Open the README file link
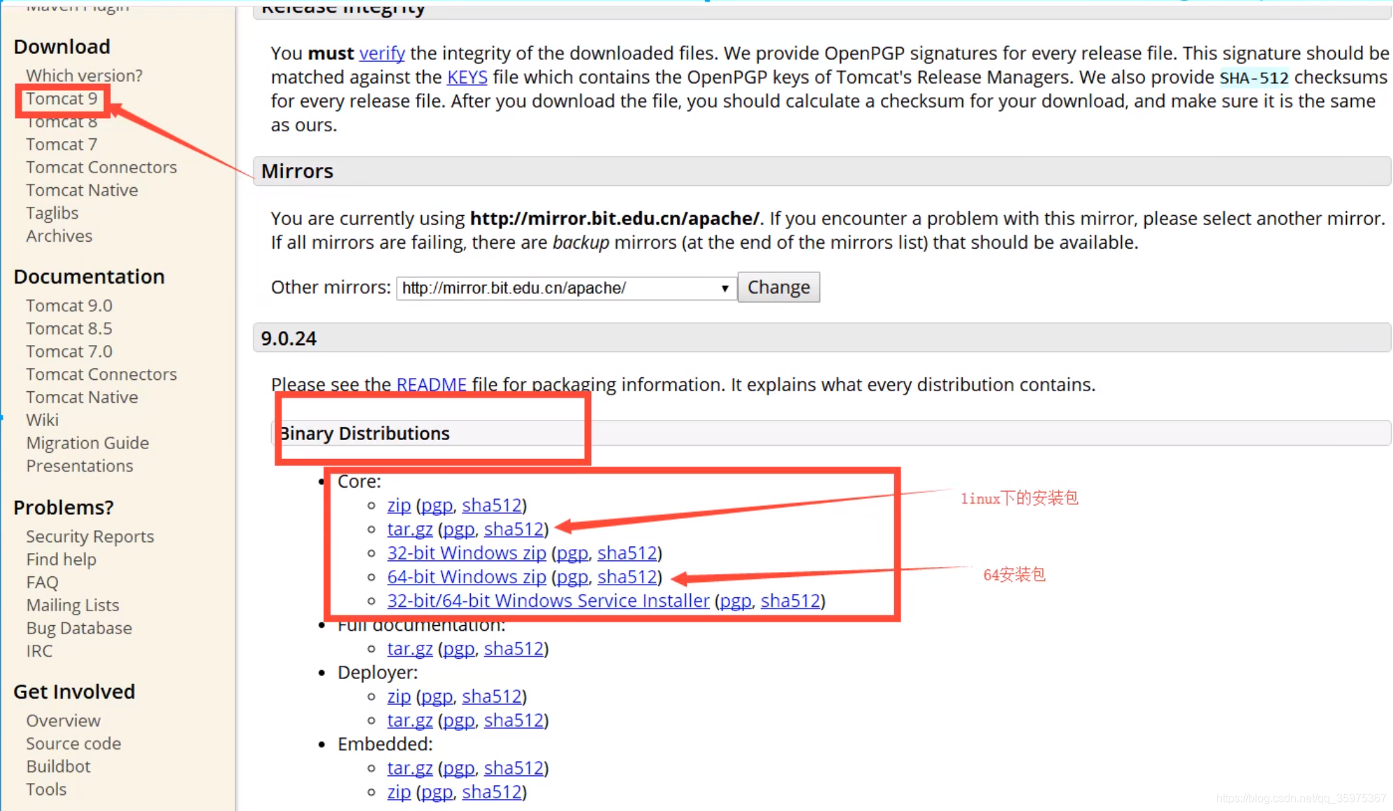The image size is (1393, 811). pos(431,384)
